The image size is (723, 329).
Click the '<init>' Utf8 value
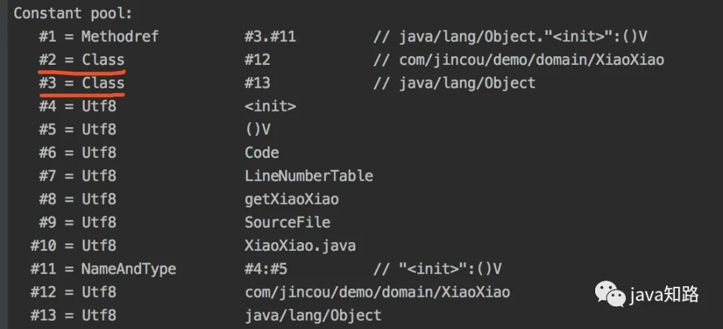270,106
